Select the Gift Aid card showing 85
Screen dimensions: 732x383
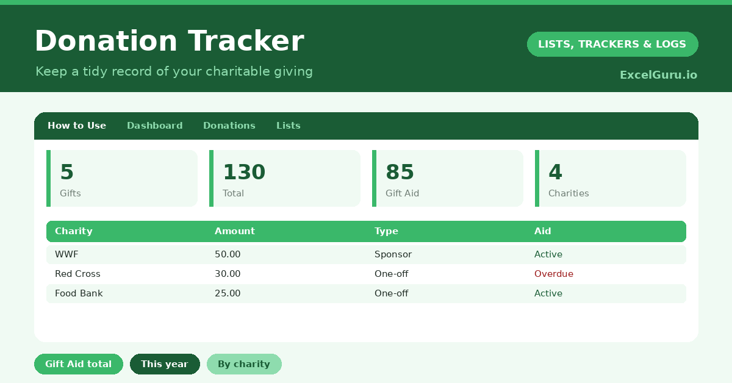click(448, 178)
